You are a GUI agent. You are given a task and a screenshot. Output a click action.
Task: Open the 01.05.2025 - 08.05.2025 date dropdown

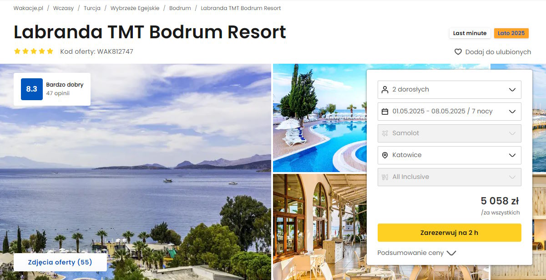pyautogui.click(x=450, y=112)
